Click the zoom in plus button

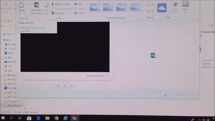click(196, 95)
